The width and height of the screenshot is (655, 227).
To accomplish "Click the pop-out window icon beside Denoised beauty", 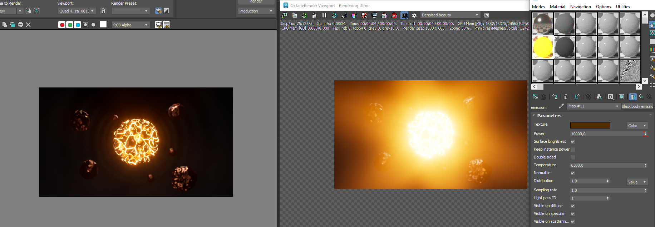I will [487, 15].
